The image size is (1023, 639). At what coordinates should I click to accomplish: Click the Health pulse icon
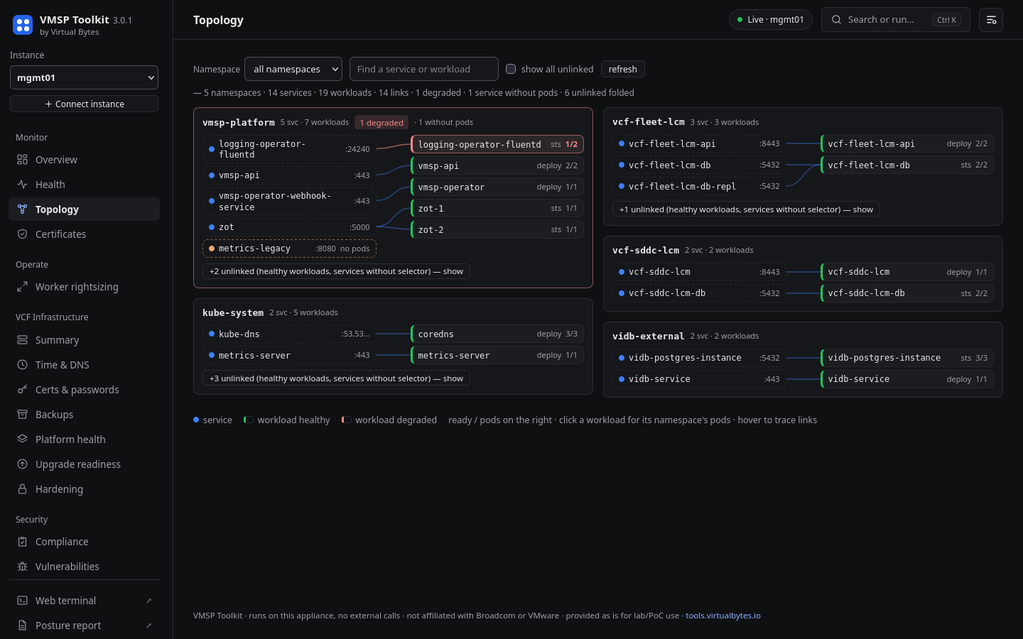pos(22,185)
